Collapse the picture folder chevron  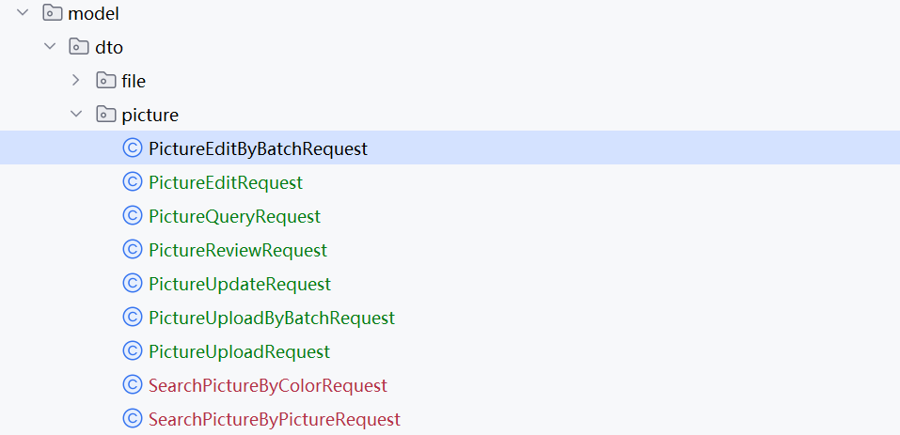tap(76, 114)
